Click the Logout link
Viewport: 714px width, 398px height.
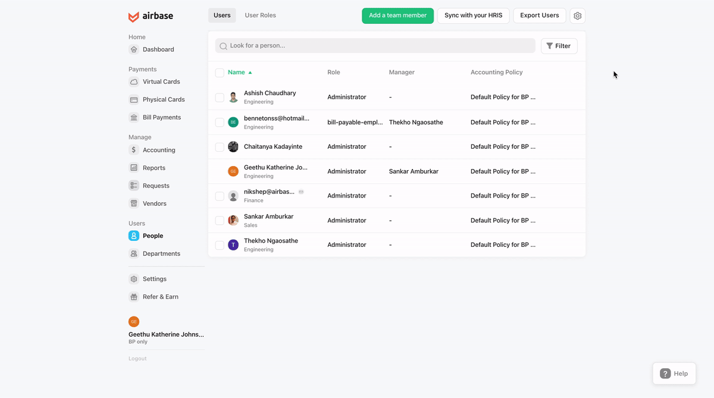click(x=137, y=359)
